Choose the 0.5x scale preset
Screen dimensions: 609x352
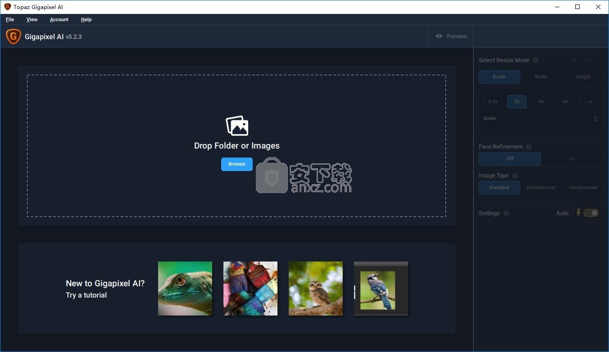coord(493,101)
